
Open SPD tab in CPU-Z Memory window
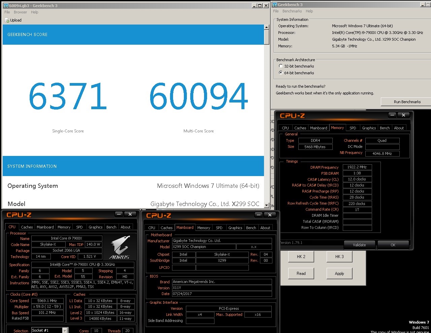353,128
